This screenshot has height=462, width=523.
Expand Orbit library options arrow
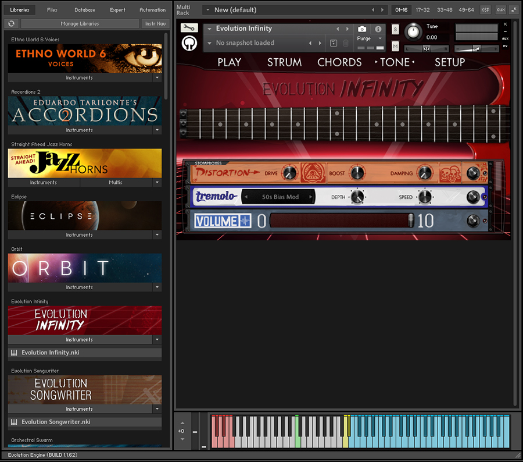pos(157,287)
